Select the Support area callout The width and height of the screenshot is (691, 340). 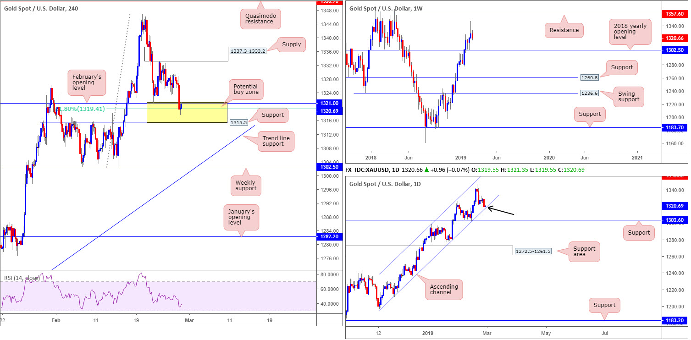585,252
